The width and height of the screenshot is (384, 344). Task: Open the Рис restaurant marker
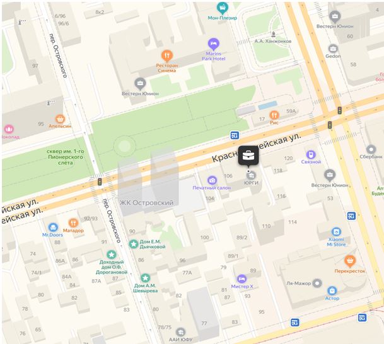(274, 115)
